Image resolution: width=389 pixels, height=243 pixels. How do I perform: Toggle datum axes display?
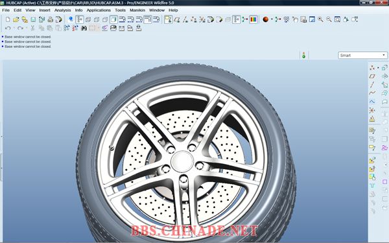point(185,19)
